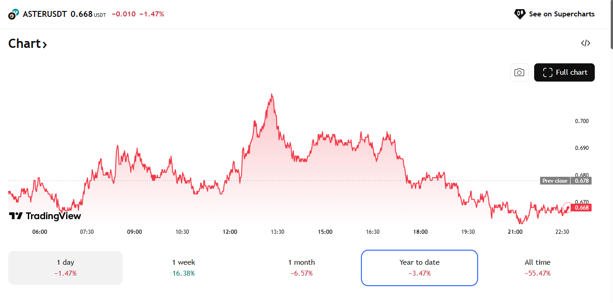The image size is (613, 303).
Task: Click the ASTER coin logo icon
Action: [14, 14]
